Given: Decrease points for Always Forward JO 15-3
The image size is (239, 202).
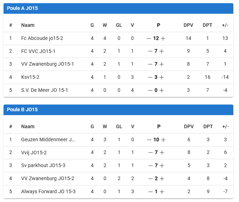Looking at the screenshot, I should coord(150,192).
